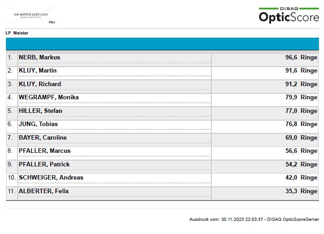324x234 pixels.
Task: Select the PFALLER, Patrick entry
Action: 44,164
